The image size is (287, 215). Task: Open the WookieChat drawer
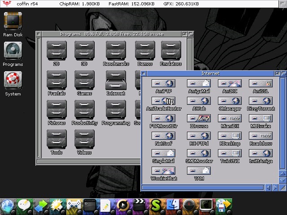point(163,171)
